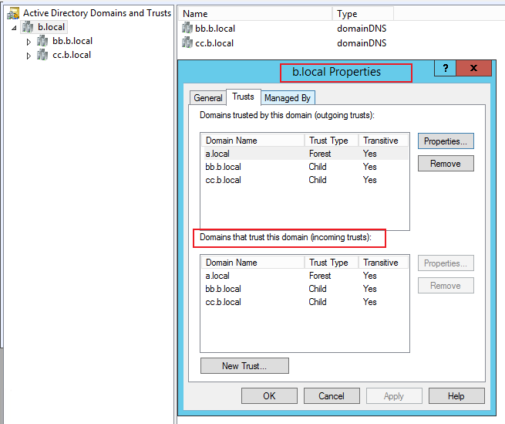
Task: Click incoming trusts Trust Type column header
Action: [332, 263]
